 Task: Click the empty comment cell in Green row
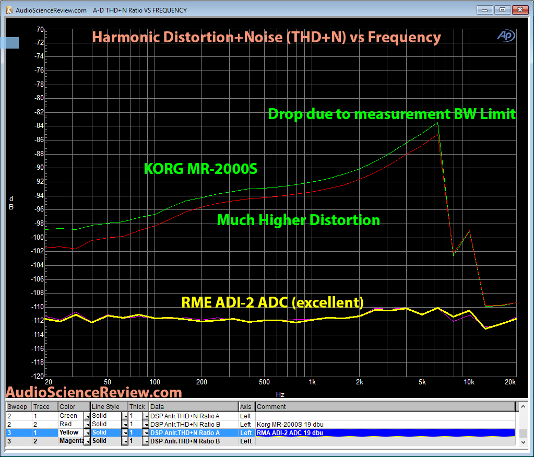385,416
